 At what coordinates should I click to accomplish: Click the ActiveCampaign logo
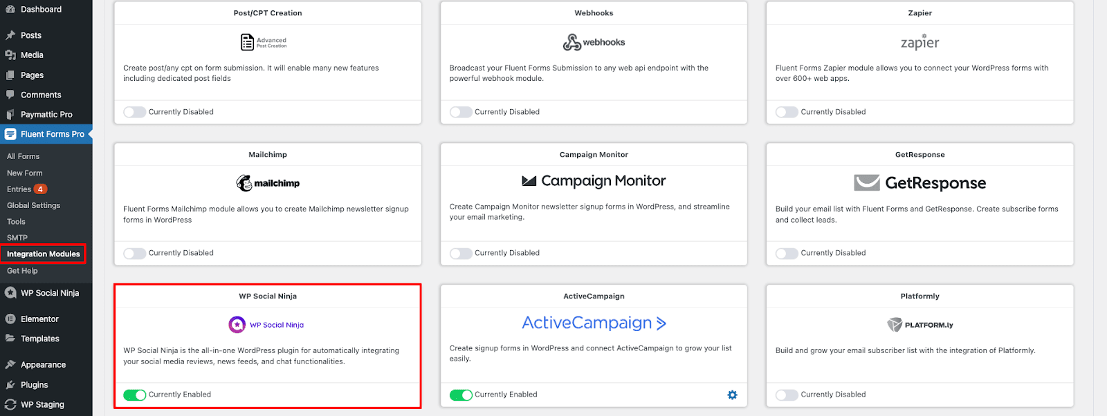coord(594,323)
